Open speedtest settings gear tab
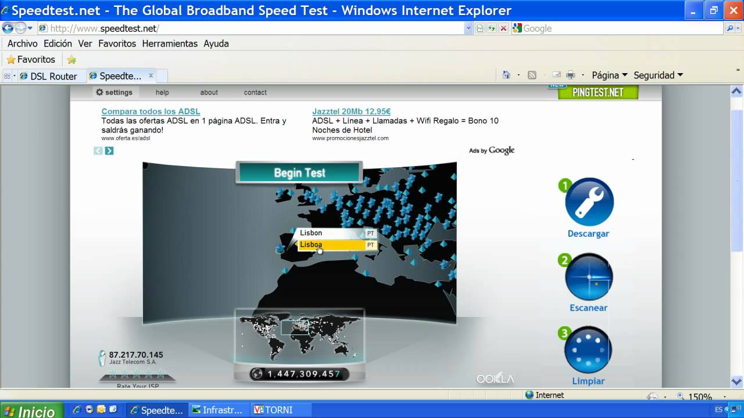 pyautogui.click(x=114, y=92)
